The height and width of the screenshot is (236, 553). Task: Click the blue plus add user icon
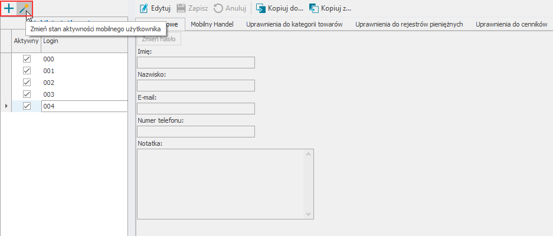pos(9,9)
